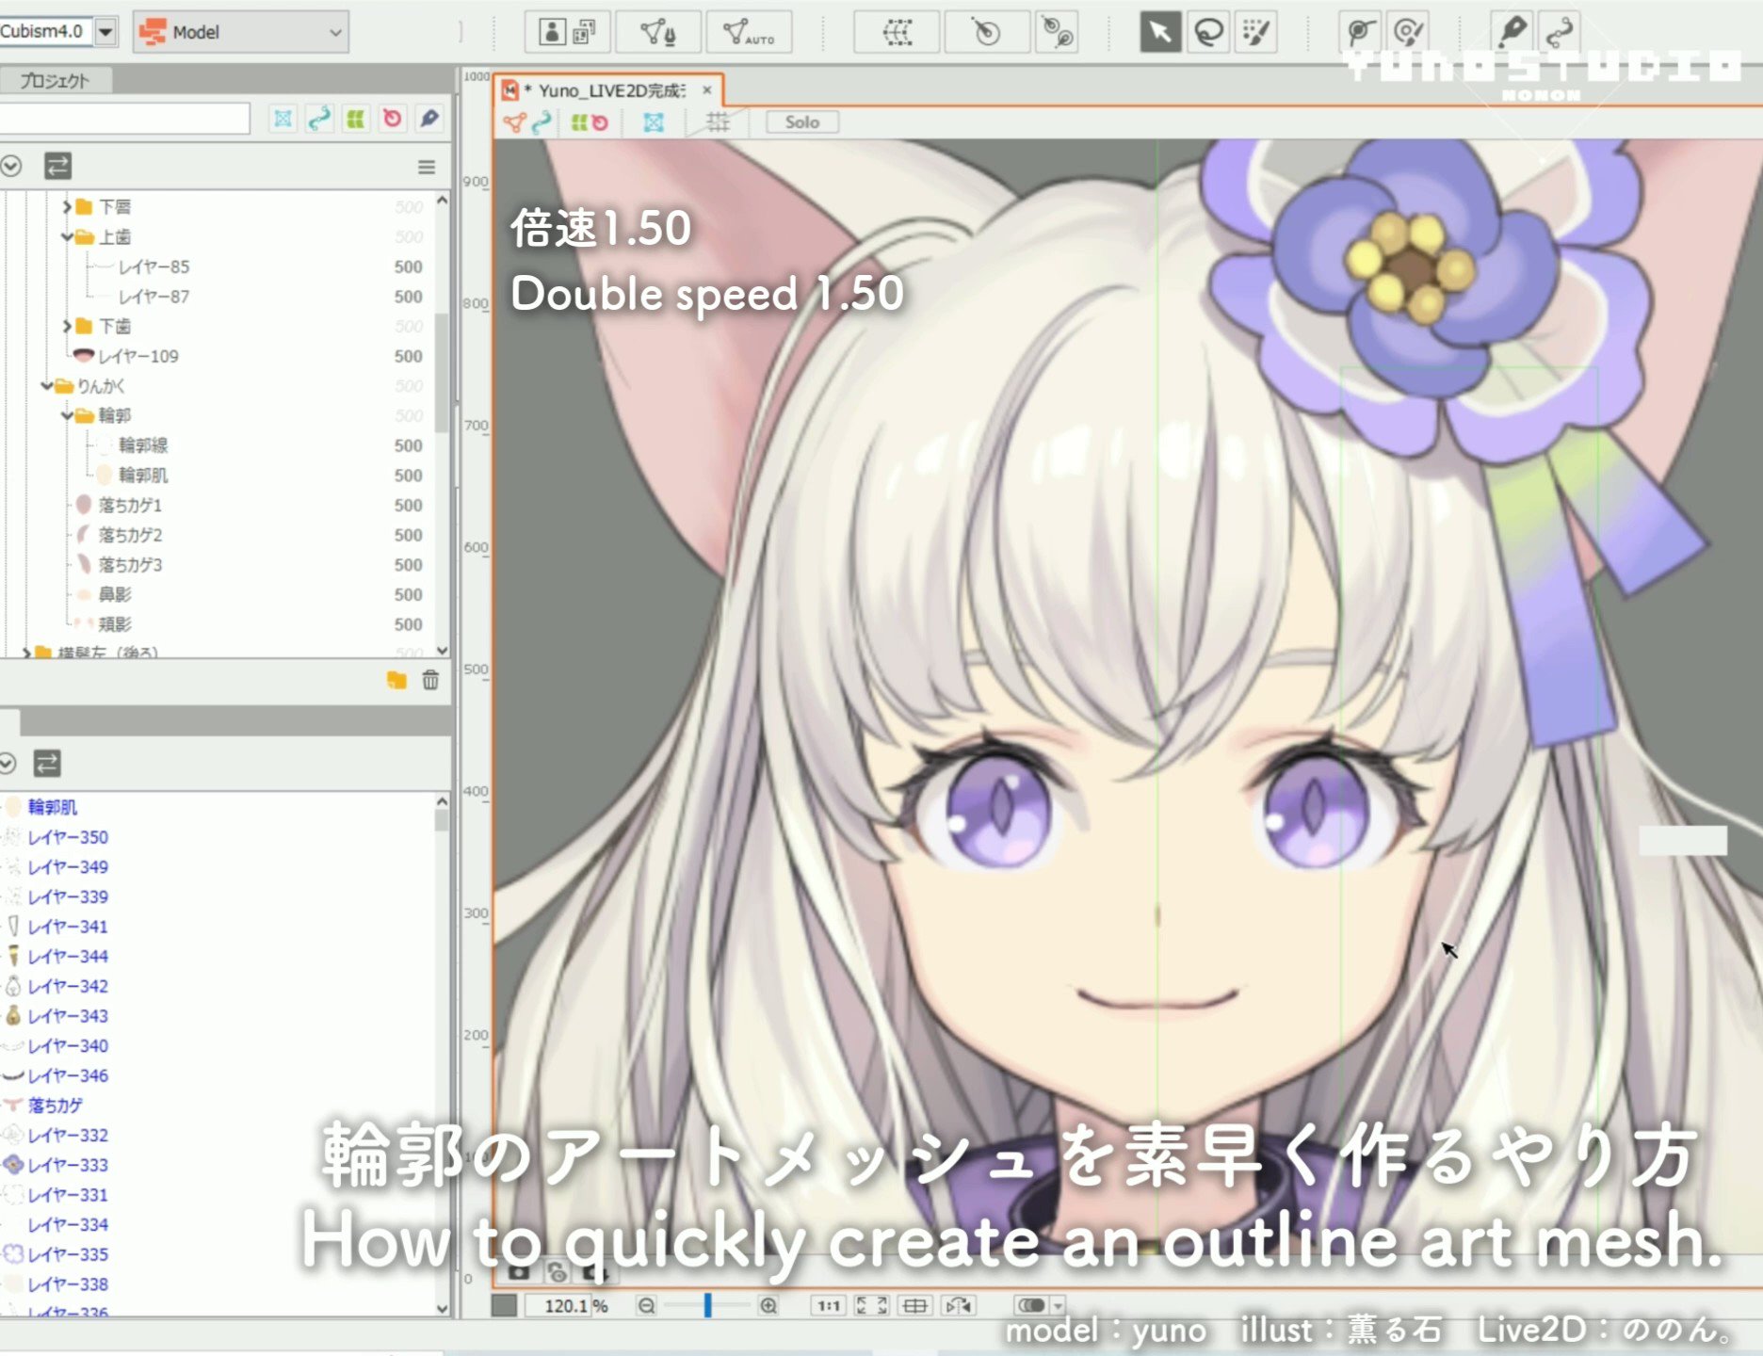Expand the 下歯 folder
The height and width of the screenshot is (1356, 1763).
tap(68, 326)
